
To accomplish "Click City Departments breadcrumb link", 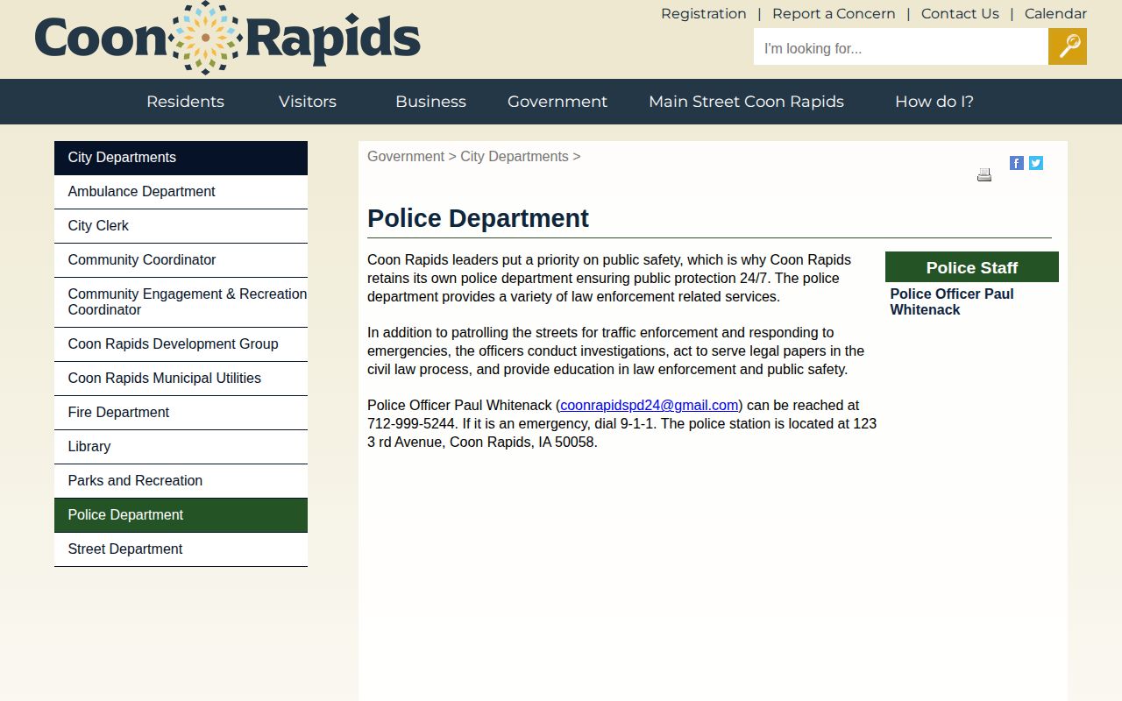I will (515, 157).
